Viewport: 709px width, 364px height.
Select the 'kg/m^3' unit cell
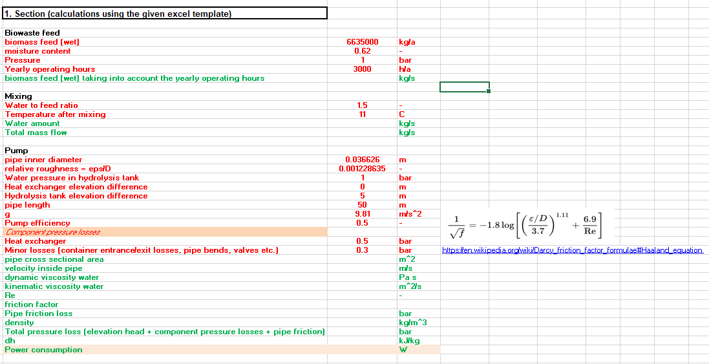click(x=418, y=323)
